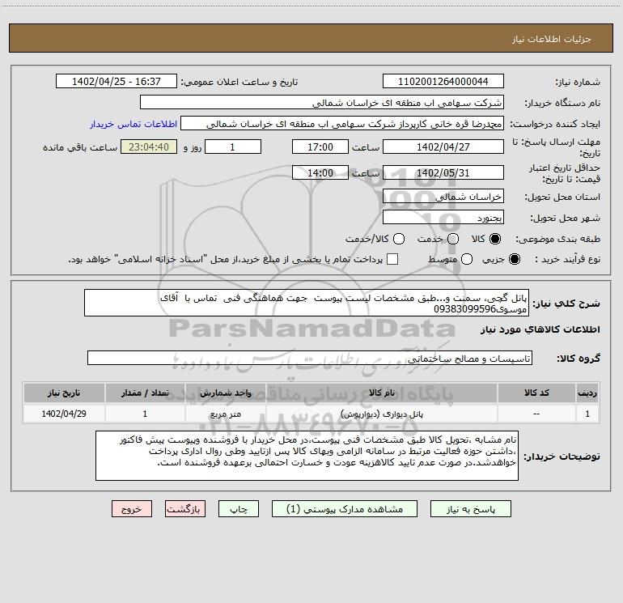Click the request creator name field
This screenshot has width=623, height=603.
pyautogui.click(x=342, y=124)
